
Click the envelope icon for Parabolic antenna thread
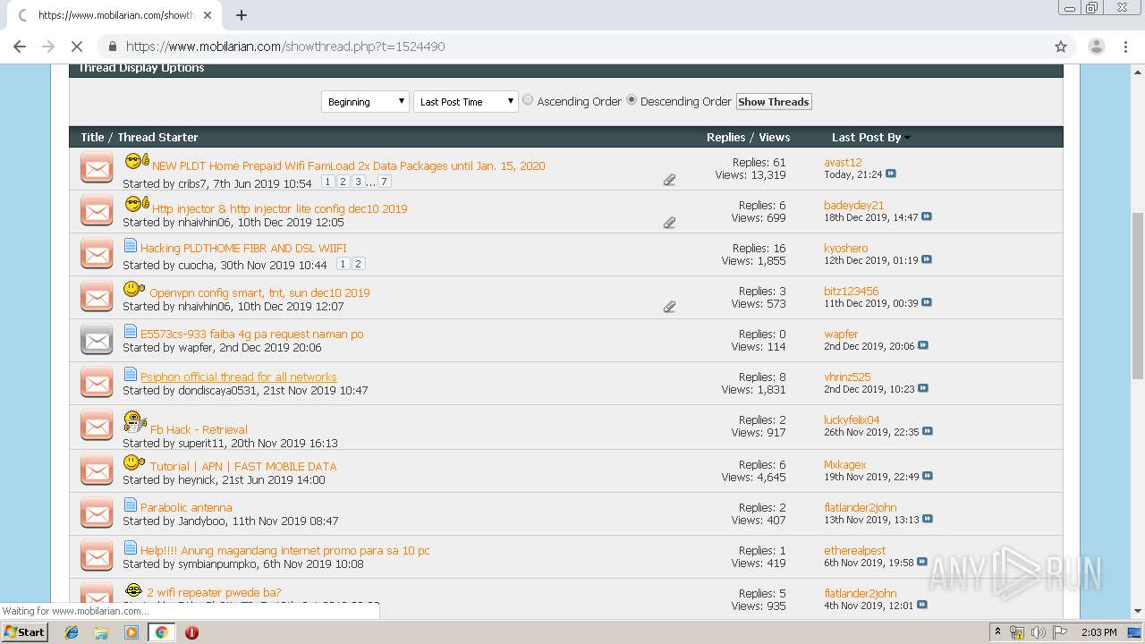tap(97, 513)
